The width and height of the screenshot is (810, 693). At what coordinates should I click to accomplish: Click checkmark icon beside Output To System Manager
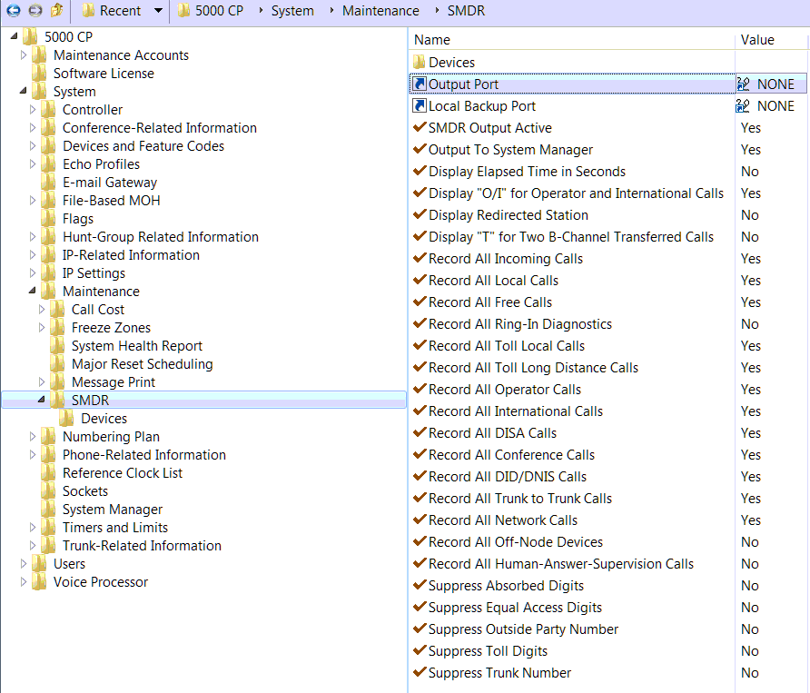tap(420, 148)
